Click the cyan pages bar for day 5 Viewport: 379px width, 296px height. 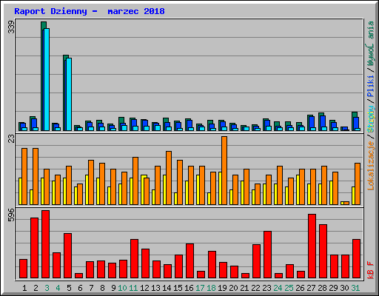69,94
